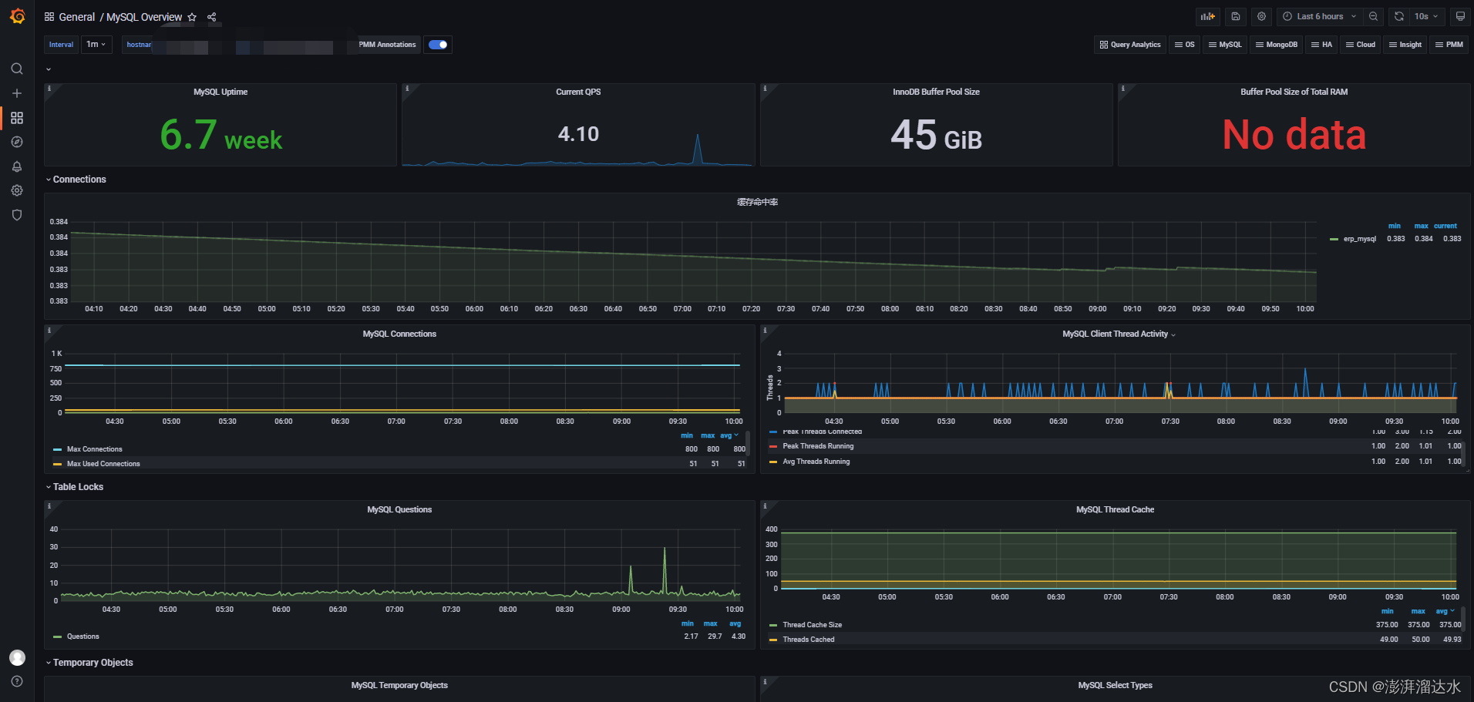Open the search dashboards icon in sidebar

tap(17, 69)
